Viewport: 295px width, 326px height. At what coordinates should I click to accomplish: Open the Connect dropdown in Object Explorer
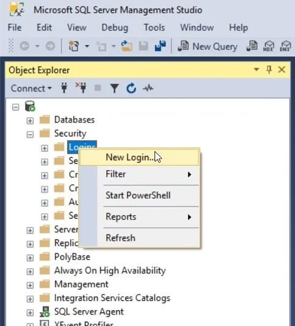click(x=31, y=88)
